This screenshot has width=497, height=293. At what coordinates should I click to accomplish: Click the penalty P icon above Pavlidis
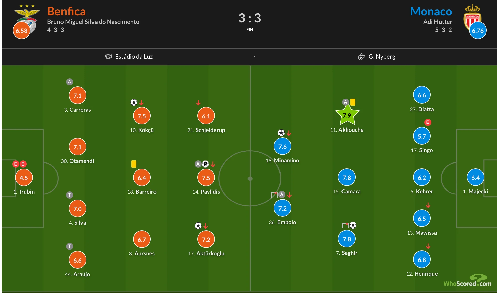pyautogui.click(x=205, y=164)
